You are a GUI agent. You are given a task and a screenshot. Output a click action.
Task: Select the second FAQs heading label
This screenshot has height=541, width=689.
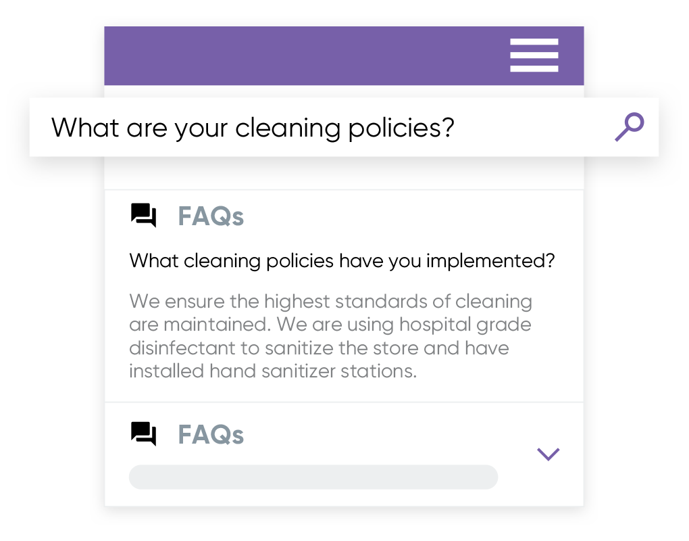coord(210,435)
